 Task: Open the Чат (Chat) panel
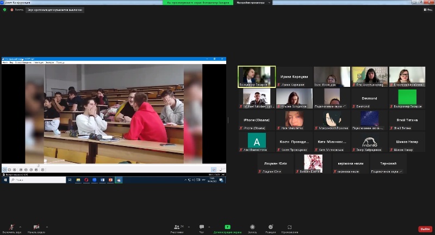(201, 228)
